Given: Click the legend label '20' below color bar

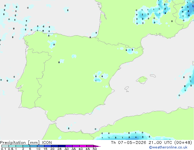Looking at the screenshot, I should coord(52,149).
